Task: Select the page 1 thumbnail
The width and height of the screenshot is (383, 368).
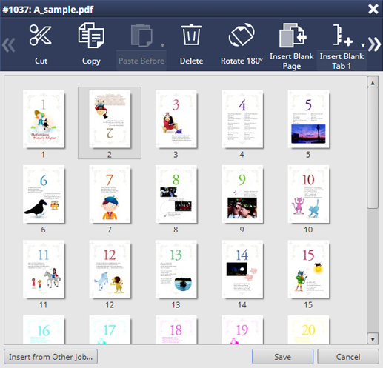Action: coord(44,119)
